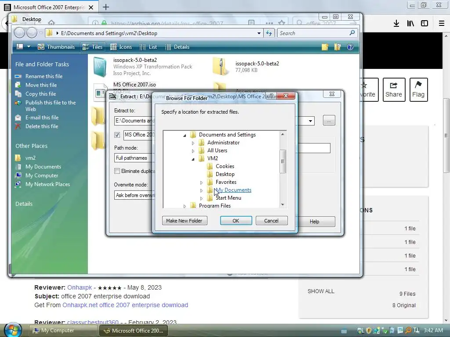Expand the Start Menu folder node
The image size is (450, 337).
[x=201, y=198]
